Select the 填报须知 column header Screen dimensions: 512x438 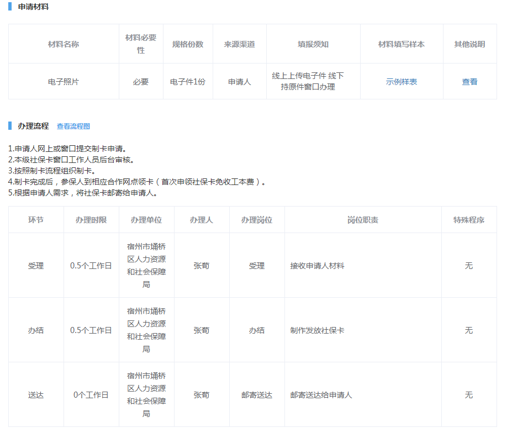(x=313, y=44)
